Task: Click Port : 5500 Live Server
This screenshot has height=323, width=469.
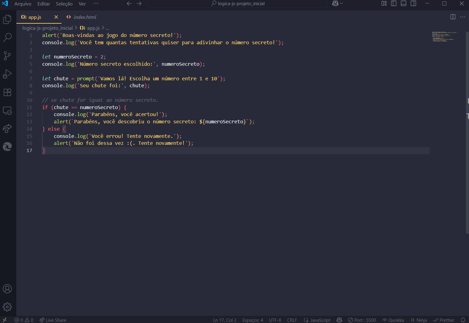Action: click(x=362, y=320)
